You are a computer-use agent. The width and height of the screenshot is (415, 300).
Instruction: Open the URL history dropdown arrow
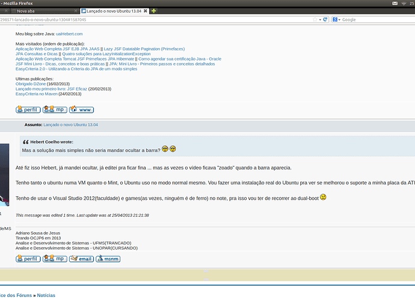(x=320, y=20)
